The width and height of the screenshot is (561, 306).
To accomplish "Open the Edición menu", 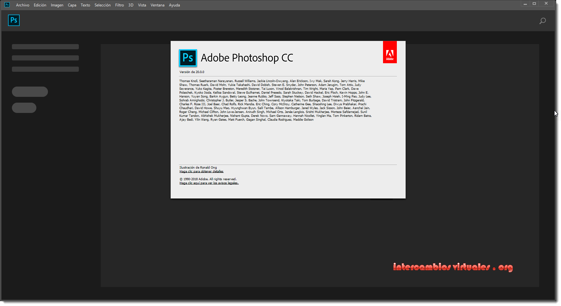I will tap(40, 5).
